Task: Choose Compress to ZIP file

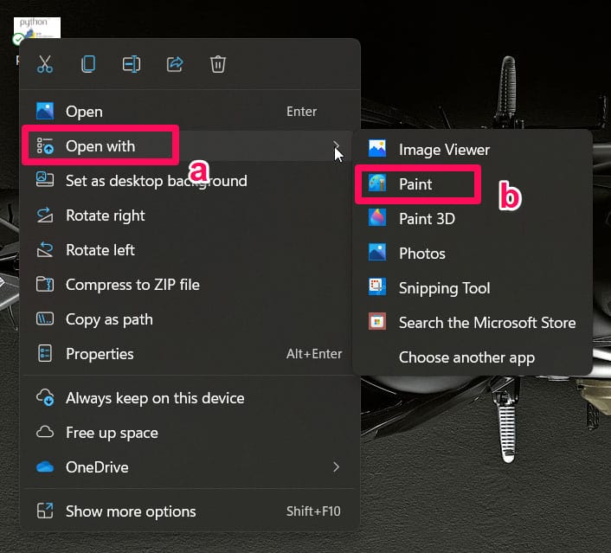Action: [x=190, y=285]
